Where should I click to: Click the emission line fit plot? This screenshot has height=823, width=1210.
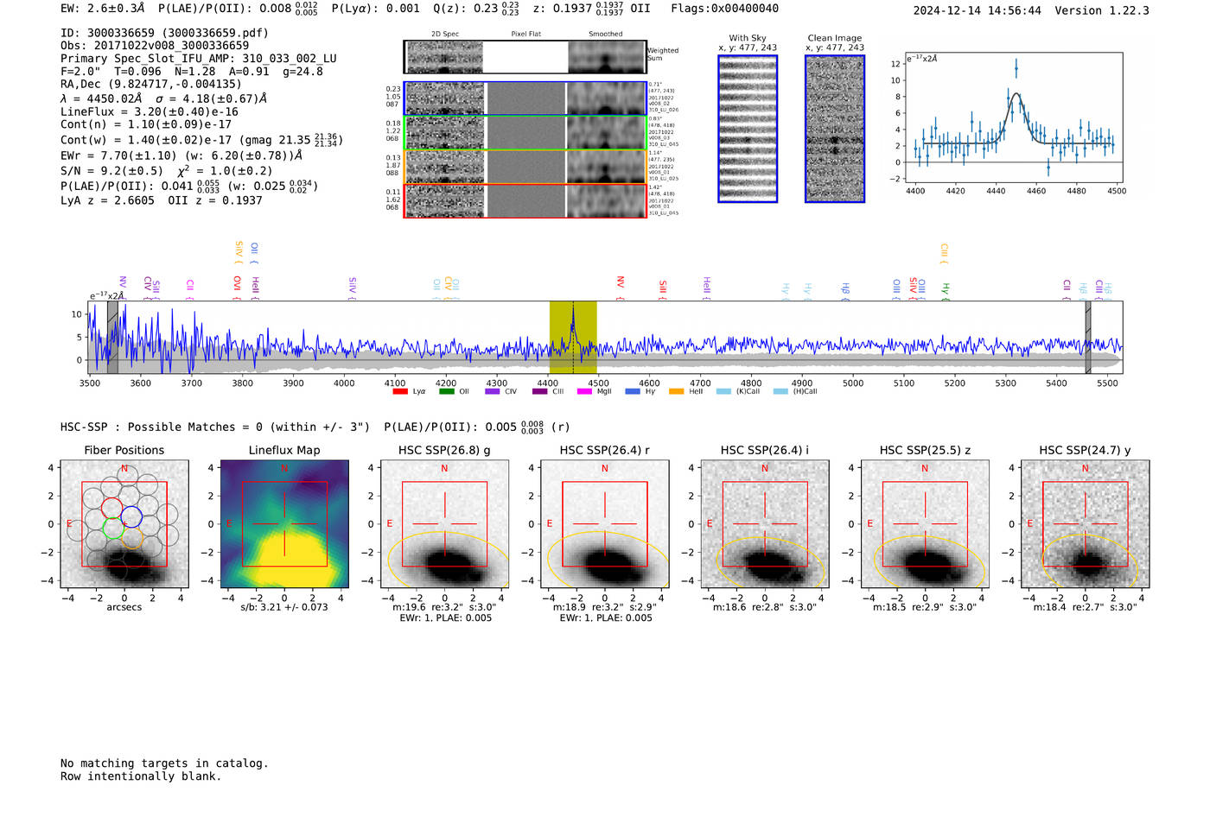coord(1014,118)
